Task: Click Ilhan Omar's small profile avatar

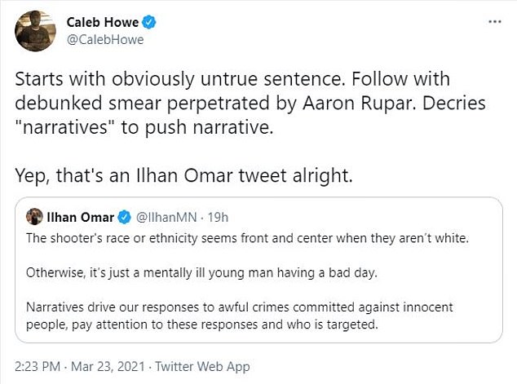Action: [35, 216]
